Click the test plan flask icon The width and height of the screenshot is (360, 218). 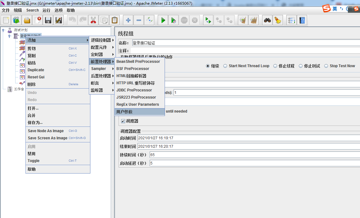click(10, 30)
